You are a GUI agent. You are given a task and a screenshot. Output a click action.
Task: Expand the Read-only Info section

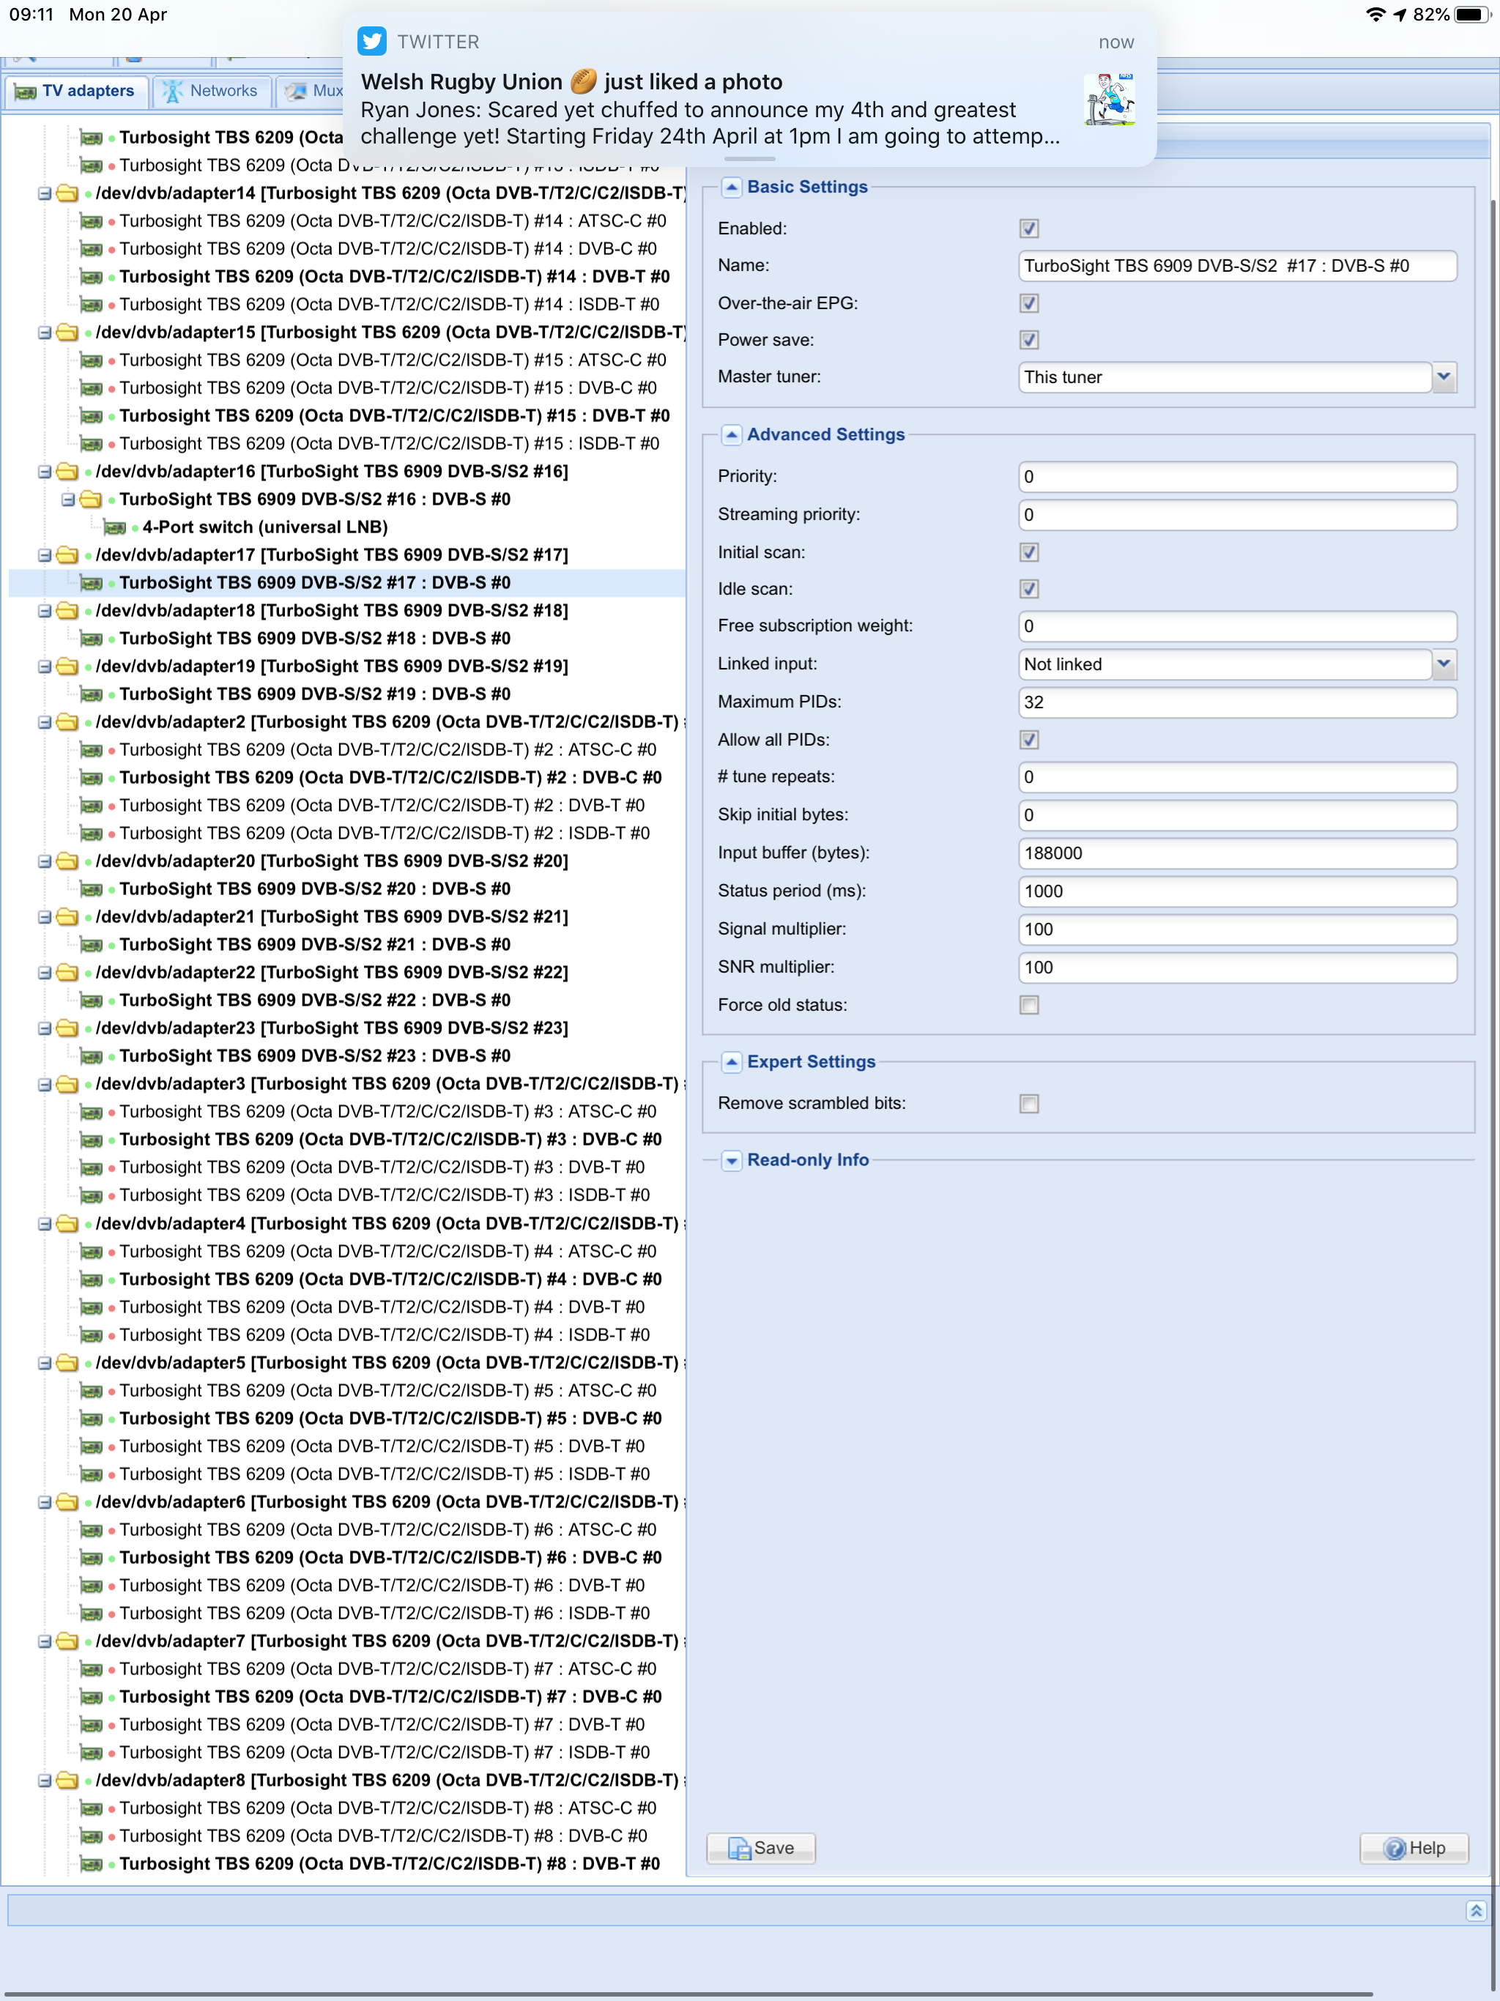[x=732, y=1161]
